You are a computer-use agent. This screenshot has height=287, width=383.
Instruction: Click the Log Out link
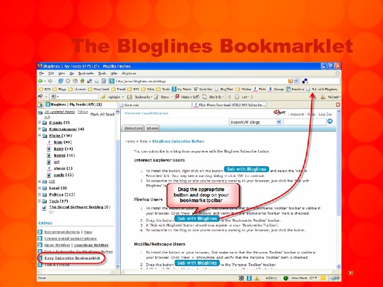(x=325, y=114)
